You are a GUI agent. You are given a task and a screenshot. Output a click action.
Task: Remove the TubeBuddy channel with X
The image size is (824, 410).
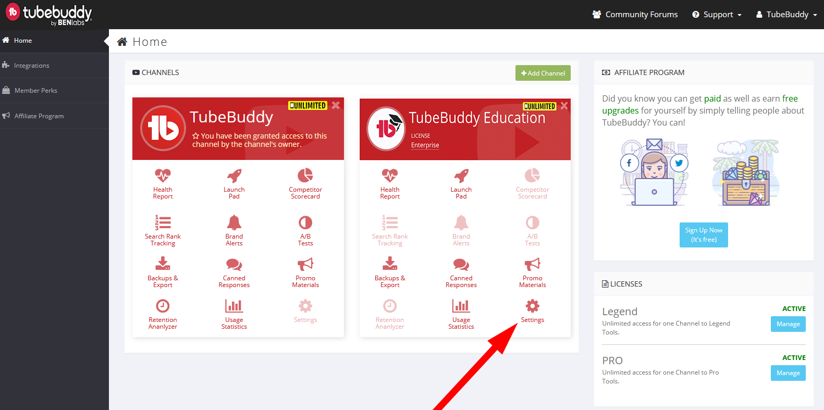tap(336, 105)
